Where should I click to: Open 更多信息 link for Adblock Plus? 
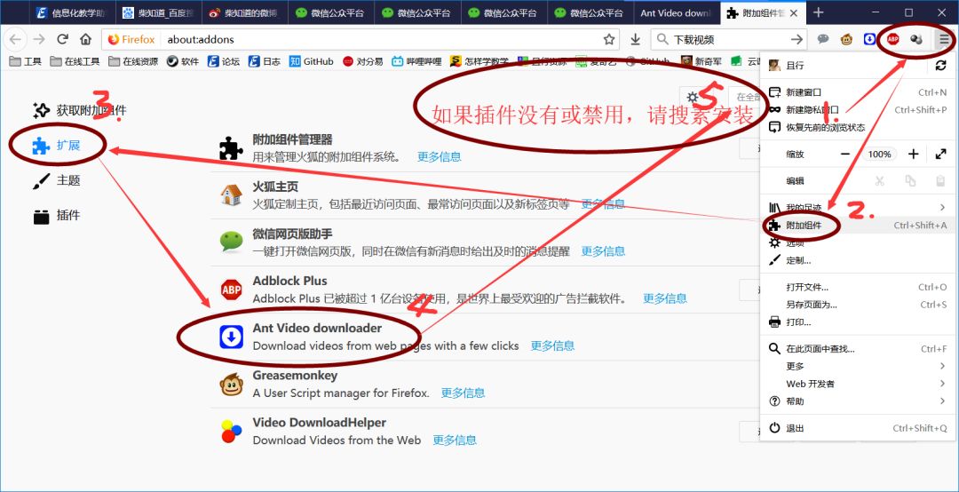[665, 298]
